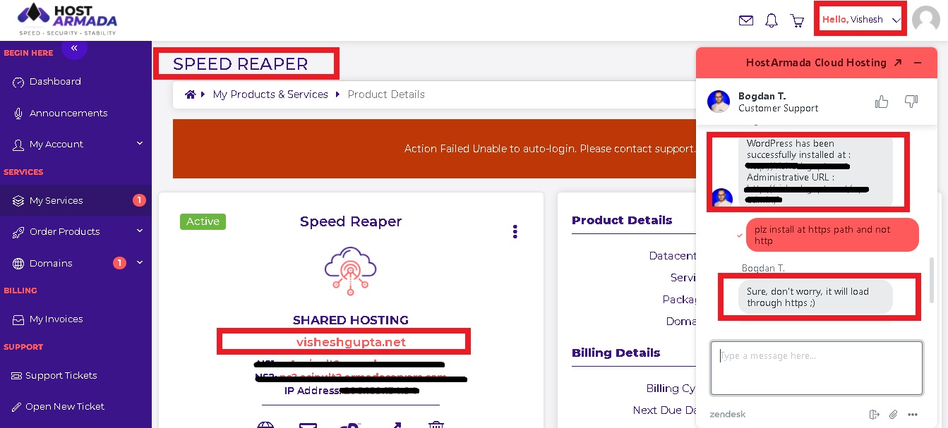This screenshot has height=428, width=948.
Task: Click the end chat exit icon
Action: pos(874,415)
